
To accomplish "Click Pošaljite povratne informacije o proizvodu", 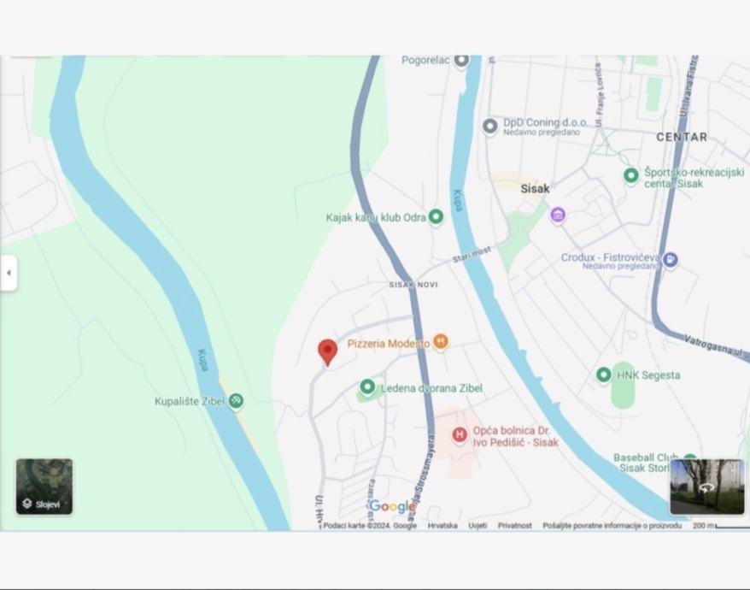I will (612, 525).
